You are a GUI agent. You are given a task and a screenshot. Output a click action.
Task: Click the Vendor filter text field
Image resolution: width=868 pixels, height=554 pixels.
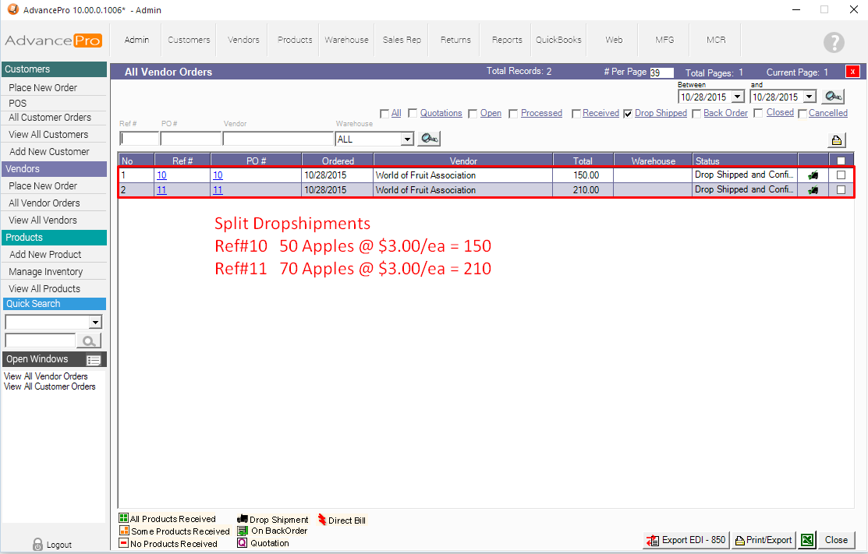pos(278,139)
